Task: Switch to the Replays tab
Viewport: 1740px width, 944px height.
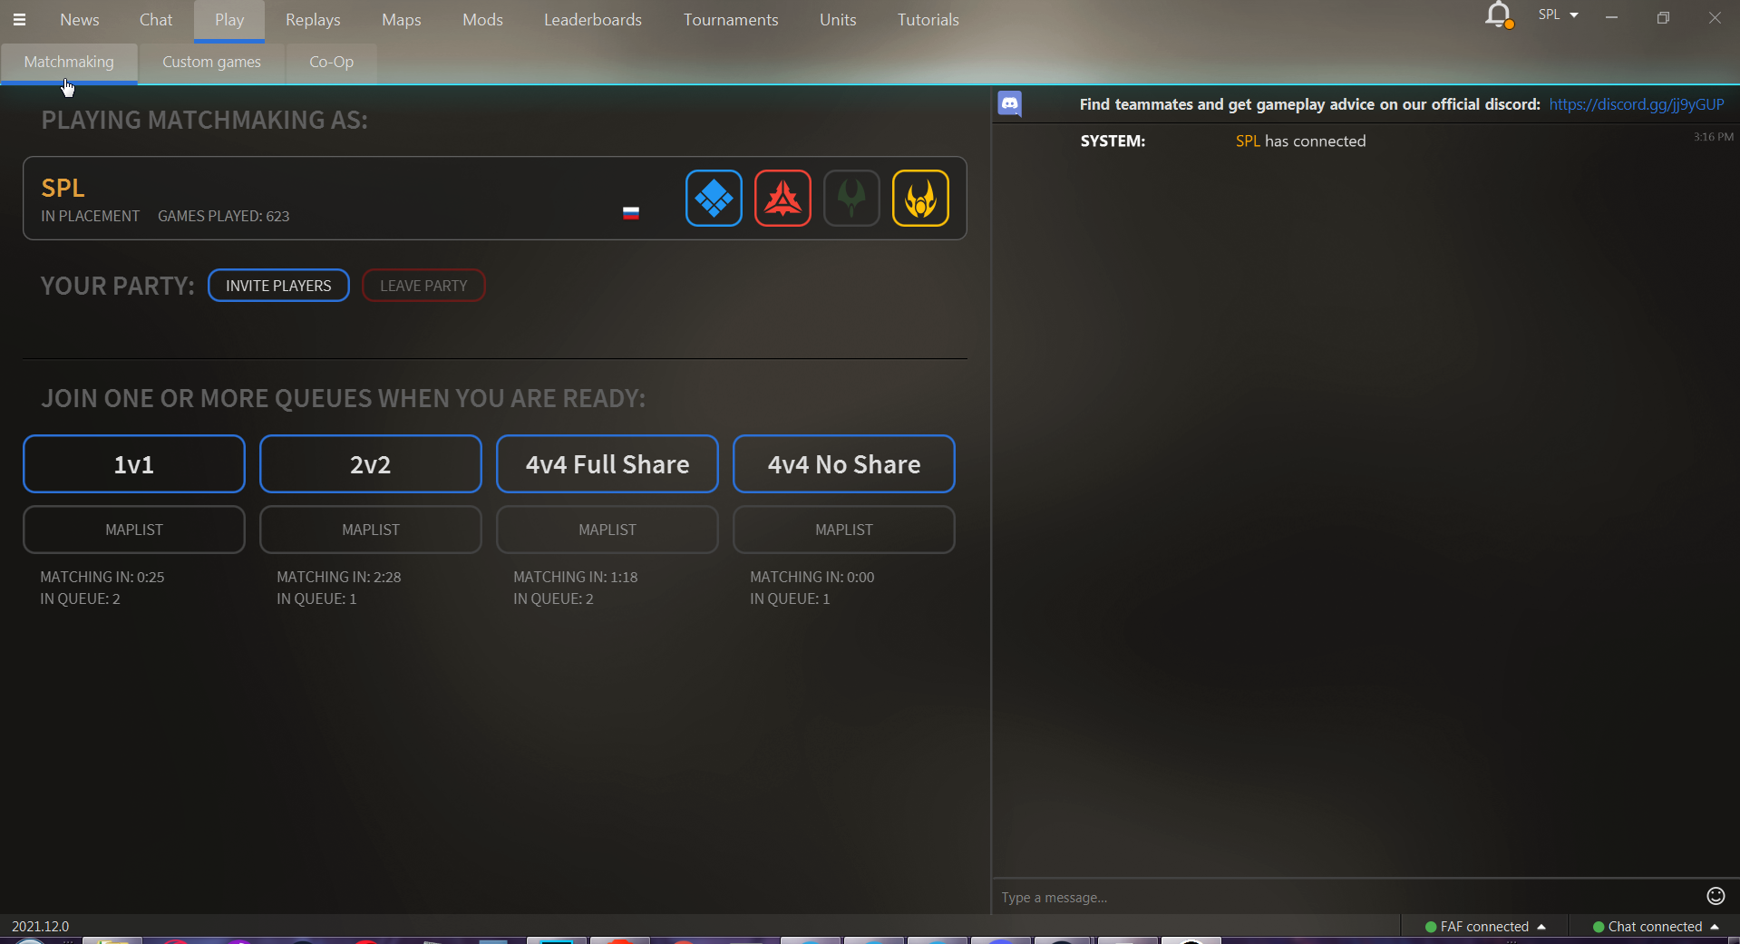Action: click(313, 20)
